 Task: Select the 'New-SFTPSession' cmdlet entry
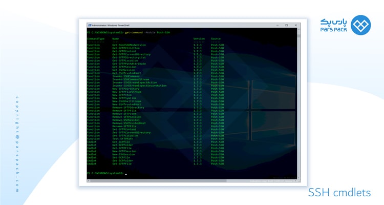(124, 151)
